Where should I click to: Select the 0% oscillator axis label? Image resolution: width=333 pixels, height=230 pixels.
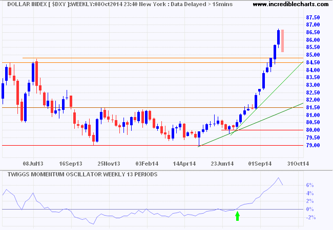click(310, 209)
